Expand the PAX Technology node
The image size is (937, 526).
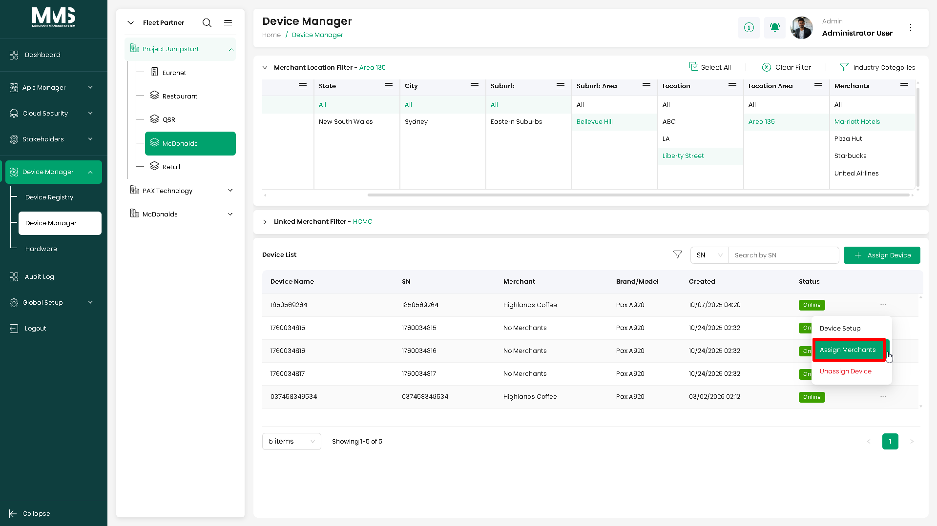230,191
